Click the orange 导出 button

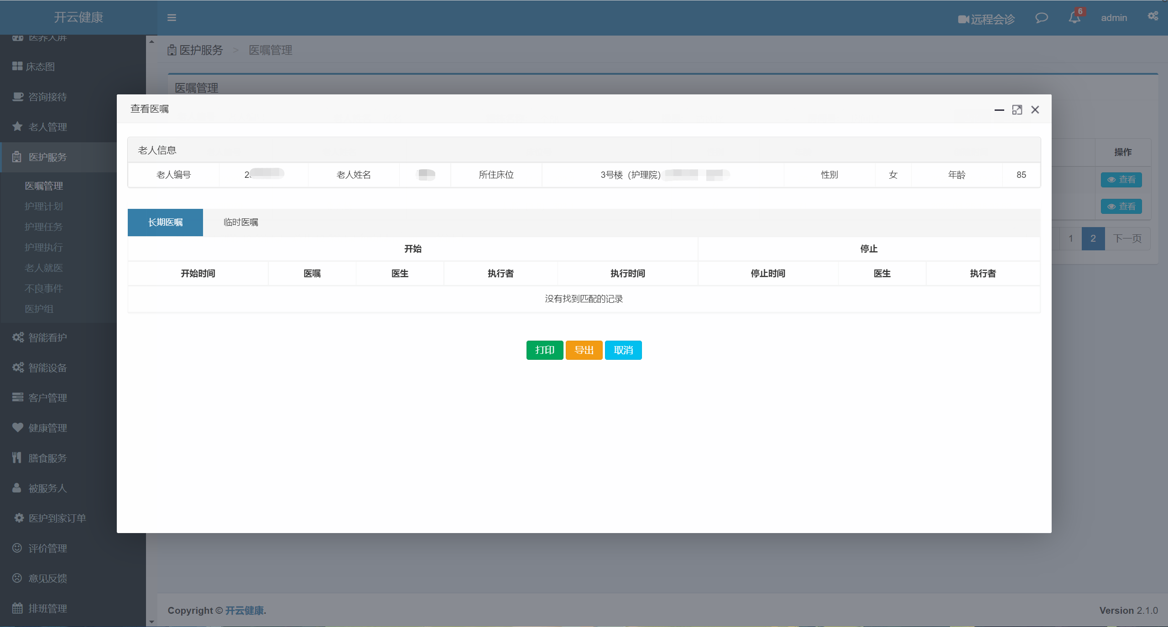(584, 350)
